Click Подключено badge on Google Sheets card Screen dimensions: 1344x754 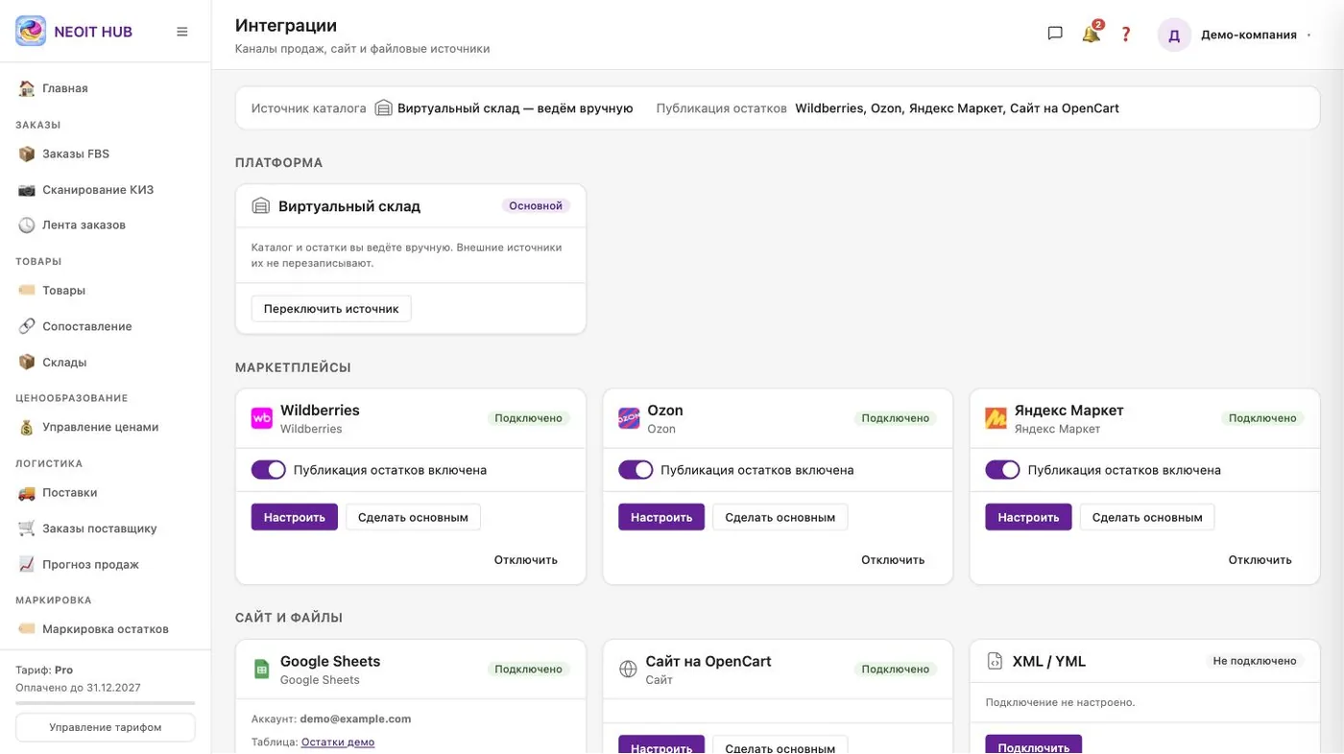[x=528, y=670]
